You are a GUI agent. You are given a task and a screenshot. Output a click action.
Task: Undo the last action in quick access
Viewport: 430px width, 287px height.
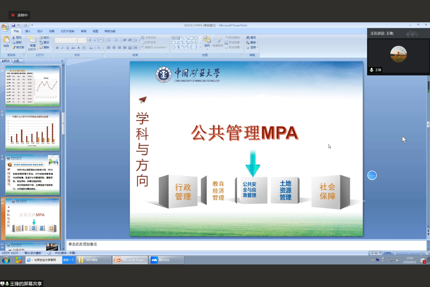pos(18,25)
